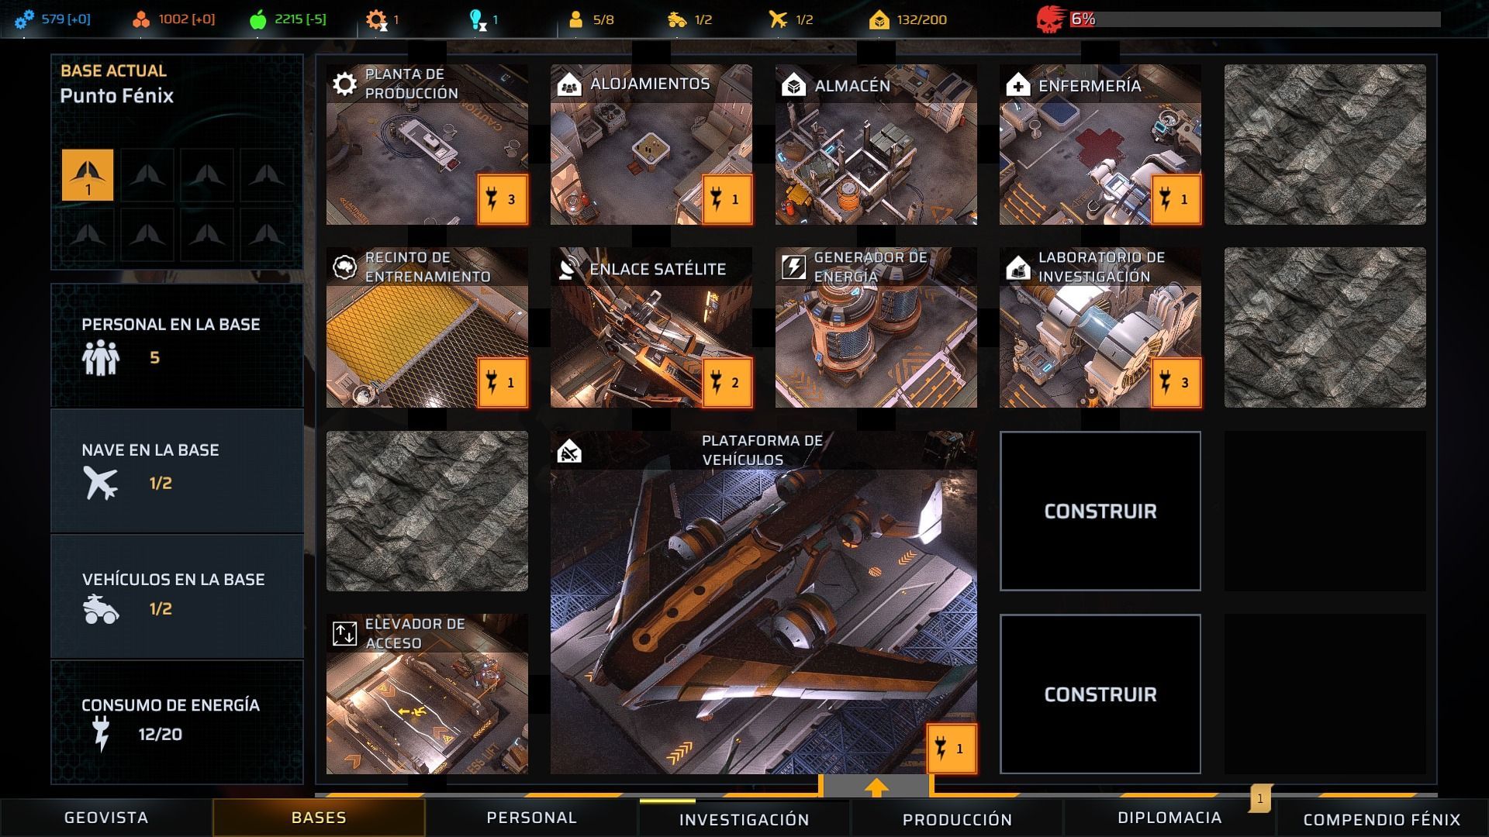The image size is (1489, 837).
Task: Open the Vehículos en la Base panel
Action: [x=177, y=597]
